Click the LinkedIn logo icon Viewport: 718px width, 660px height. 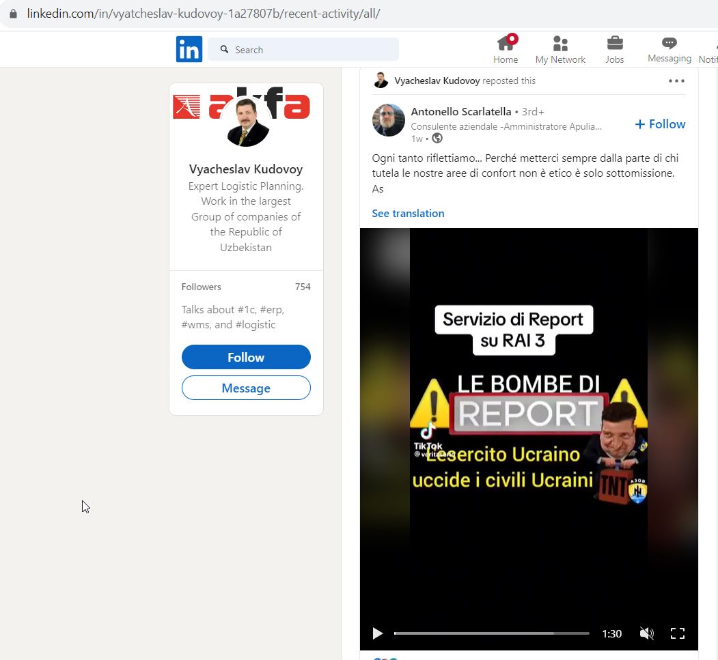(x=189, y=49)
